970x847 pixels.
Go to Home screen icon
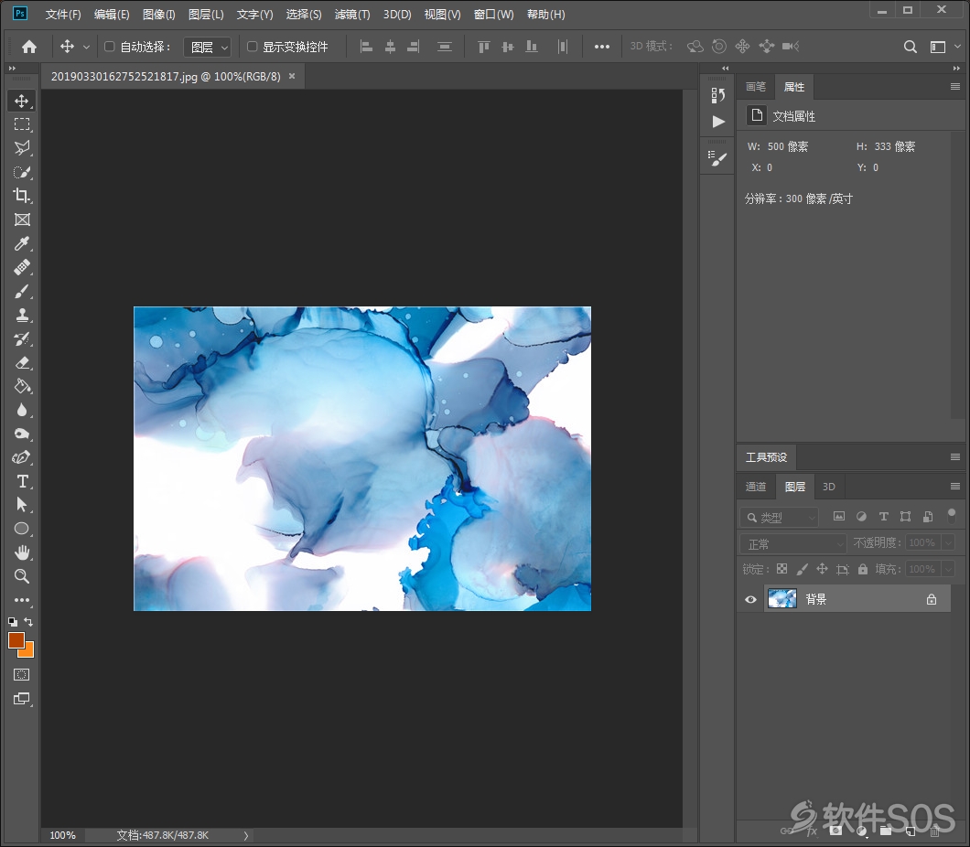(x=29, y=47)
